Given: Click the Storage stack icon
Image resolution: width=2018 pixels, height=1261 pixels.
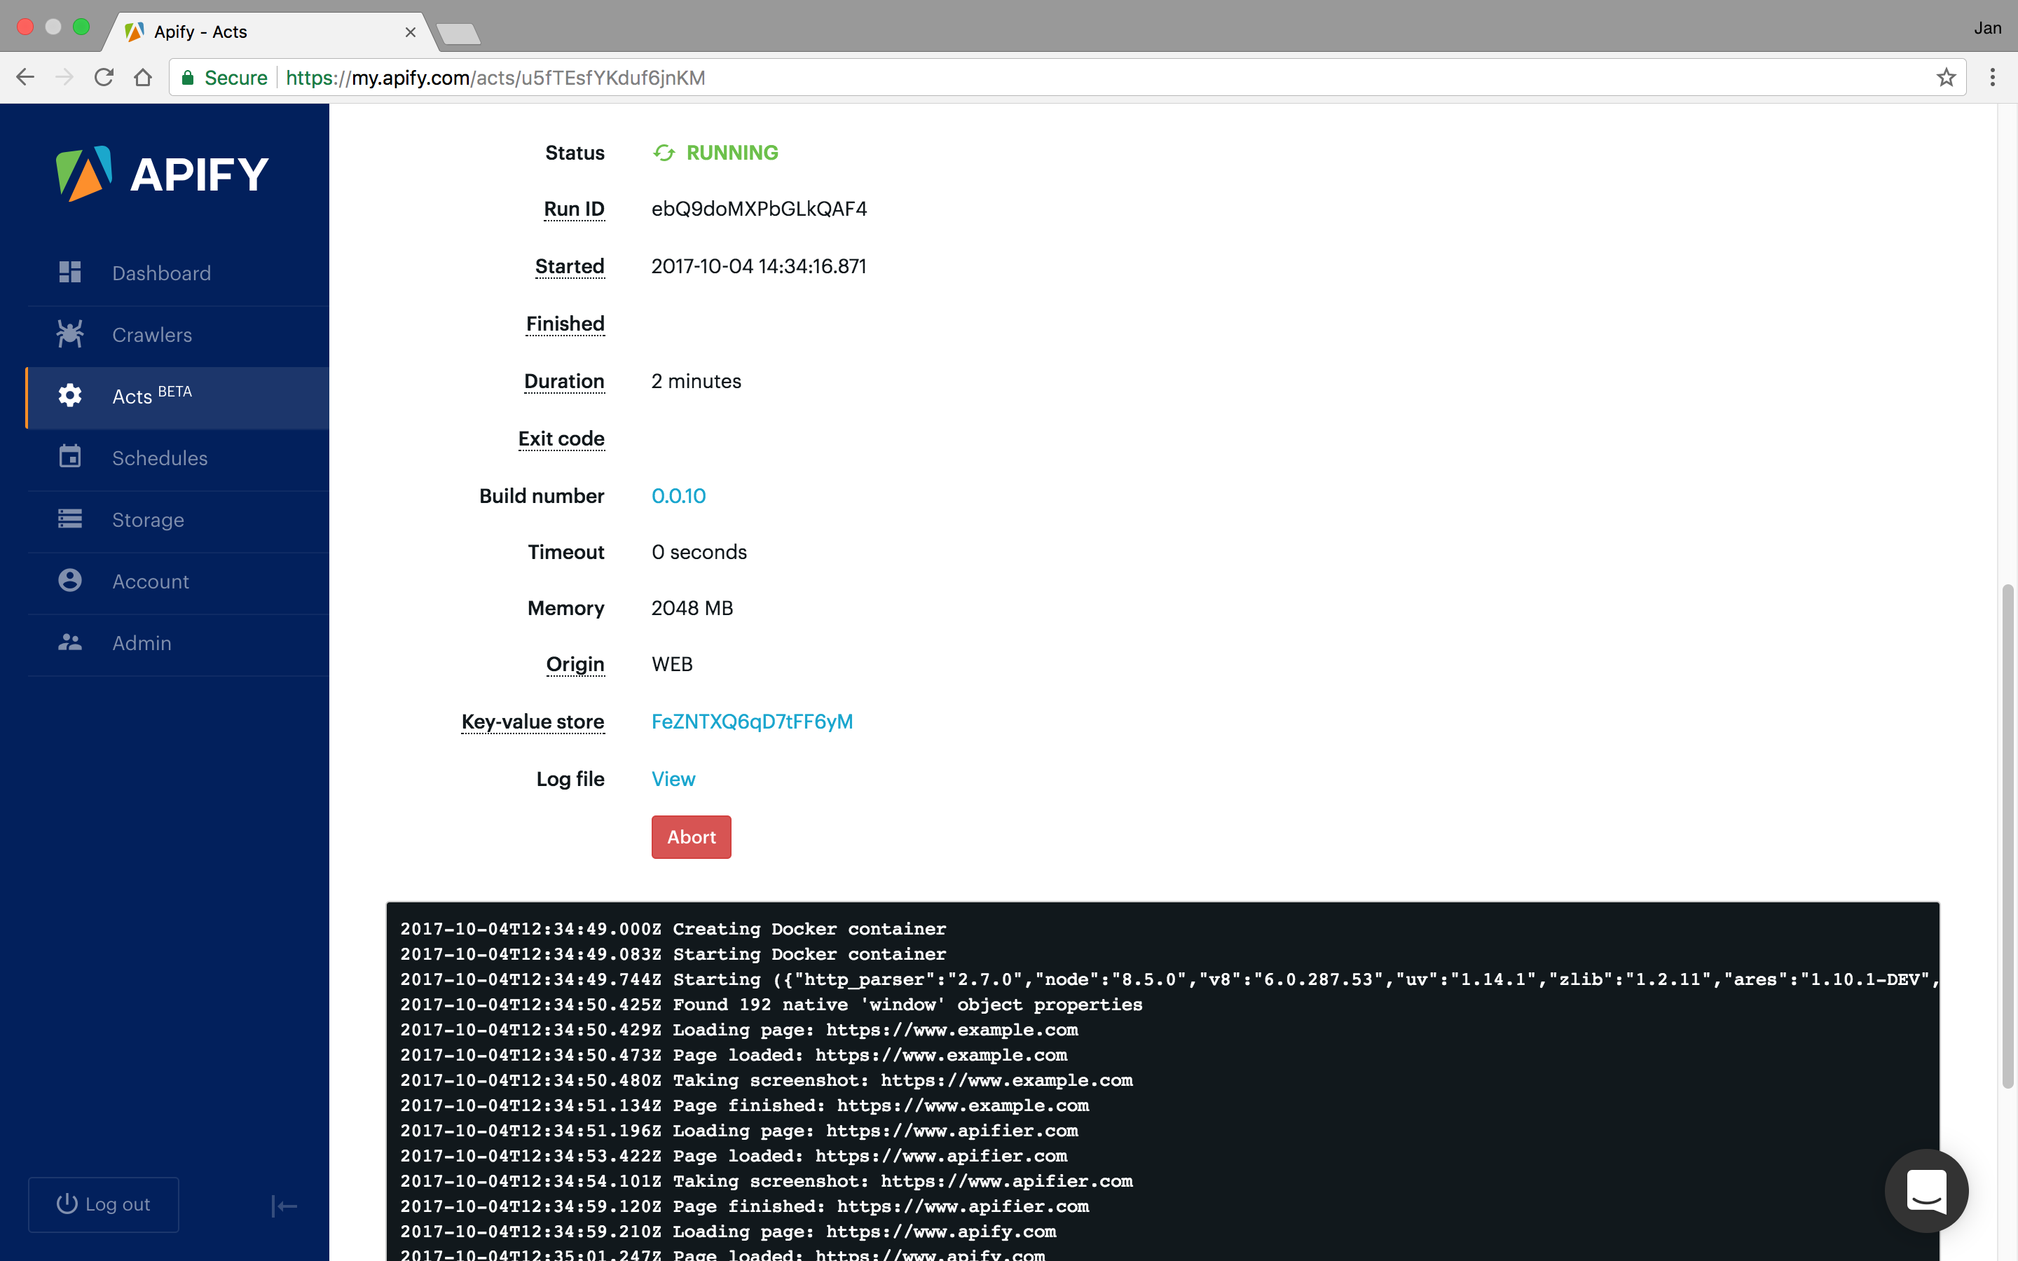Looking at the screenshot, I should point(70,518).
